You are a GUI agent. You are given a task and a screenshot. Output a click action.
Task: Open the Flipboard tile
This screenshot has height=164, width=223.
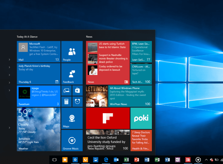coord(107,118)
